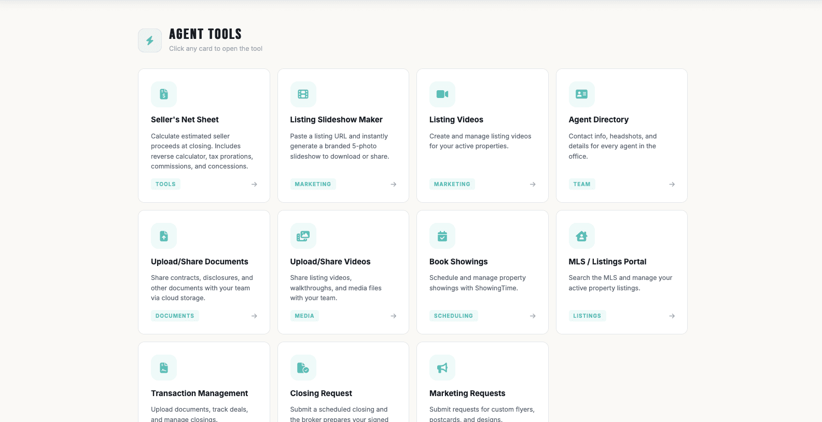Click the MLS / Listings Portal house icon
The height and width of the screenshot is (422, 822).
(x=582, y=236)
